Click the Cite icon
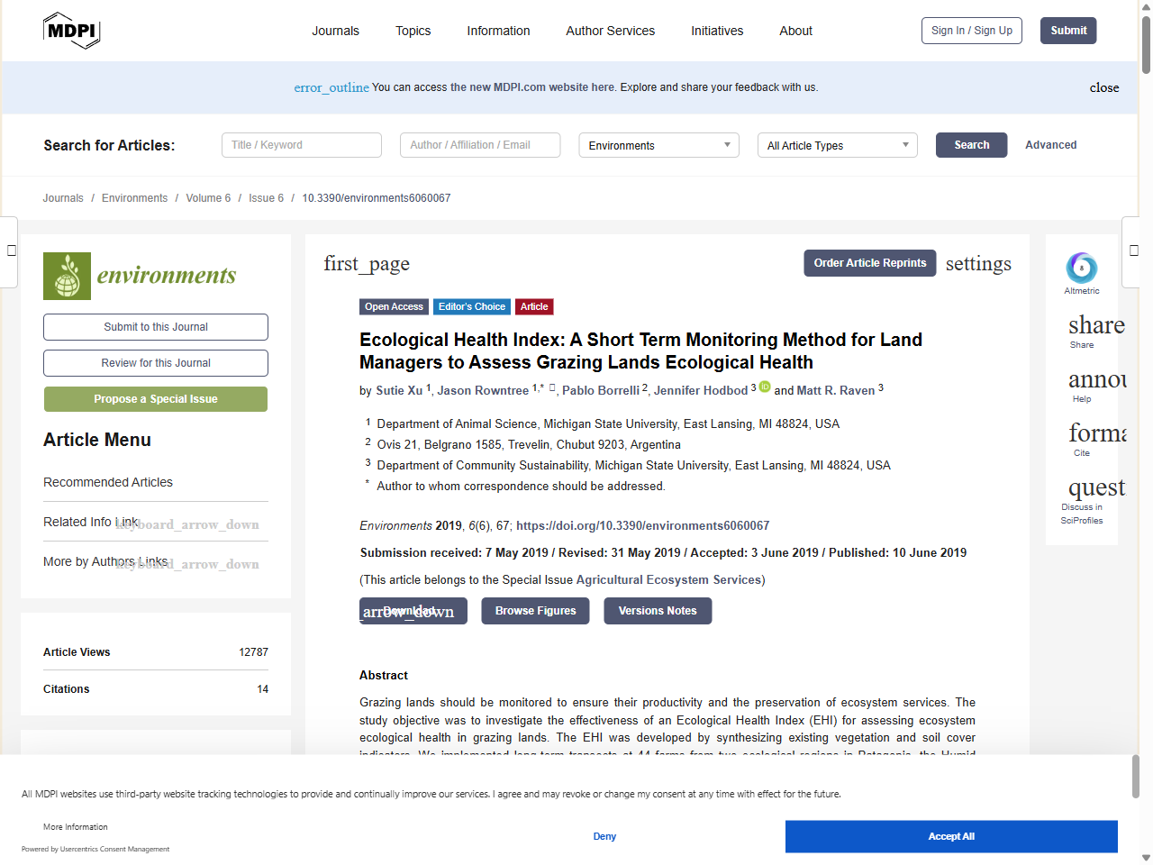This screenshot has height=865, width=1153. [1095, 433]
